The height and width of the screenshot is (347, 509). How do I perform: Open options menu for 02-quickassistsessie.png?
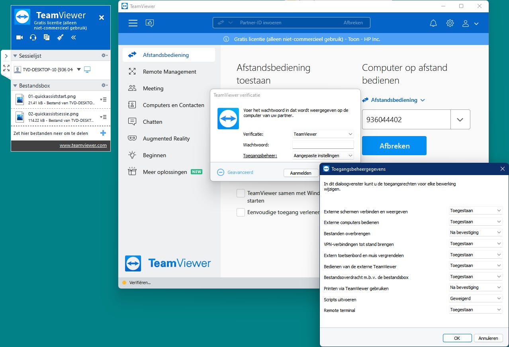click(103, 117)
